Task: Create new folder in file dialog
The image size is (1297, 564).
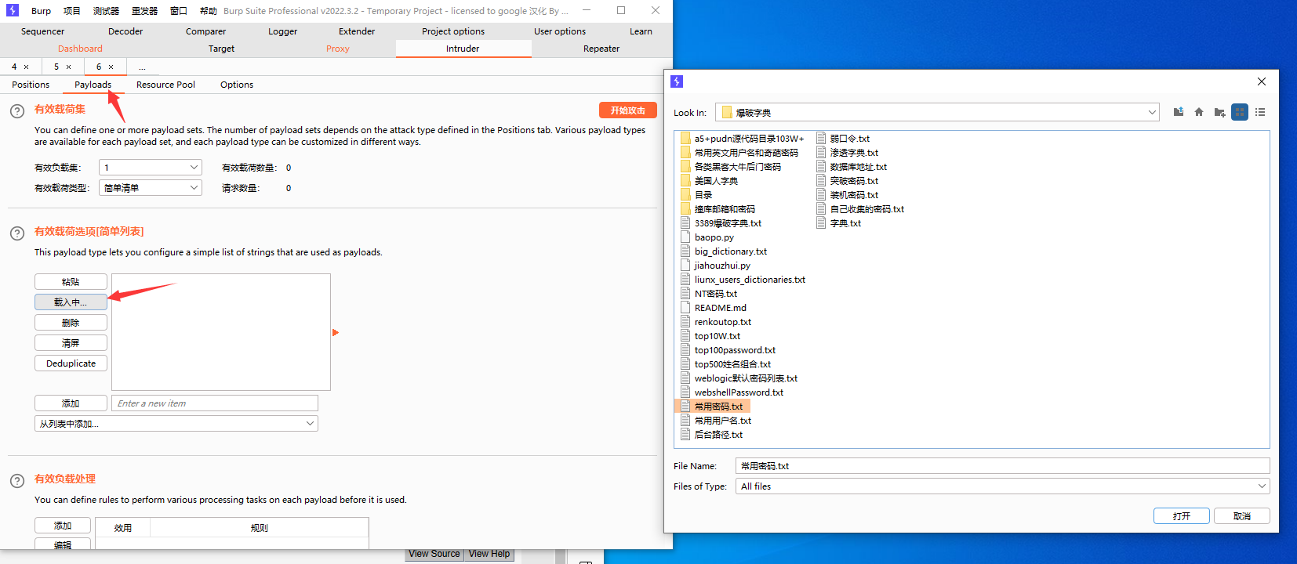Action: pyautogui.click(x=1219, y=112)
